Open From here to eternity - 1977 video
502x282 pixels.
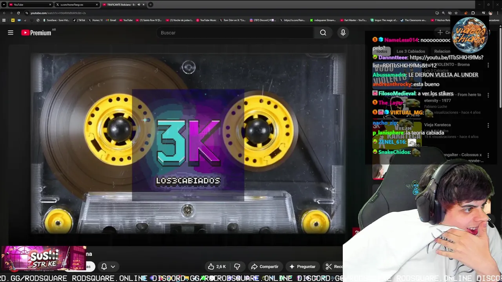click(x=453, y=98)
